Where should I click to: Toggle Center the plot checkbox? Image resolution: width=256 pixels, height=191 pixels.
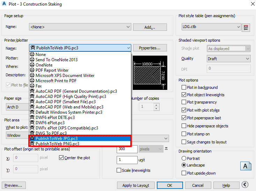[61, 158]
